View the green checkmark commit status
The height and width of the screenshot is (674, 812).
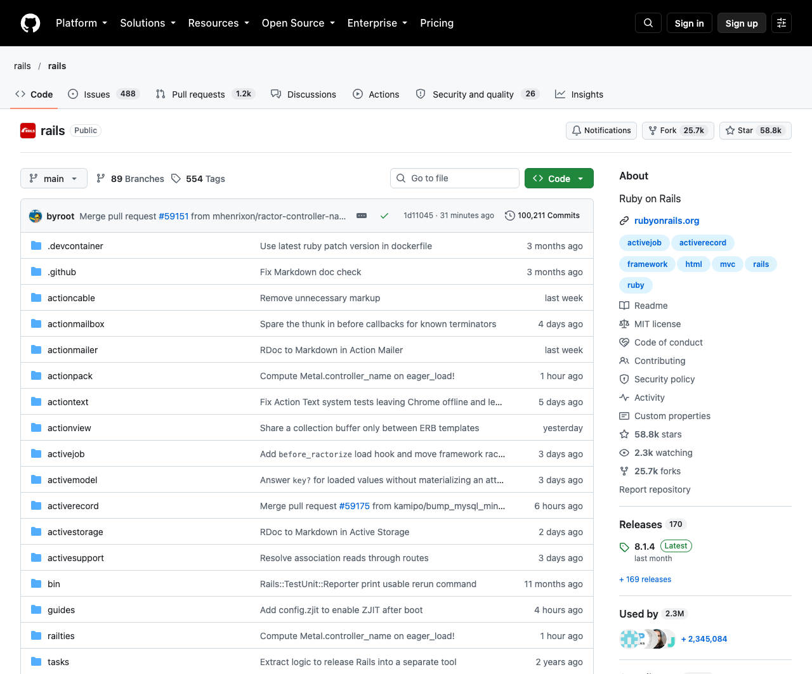384,216
